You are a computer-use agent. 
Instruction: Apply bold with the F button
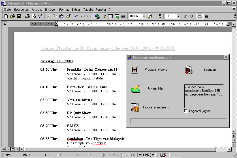click(x=185, y=16)
